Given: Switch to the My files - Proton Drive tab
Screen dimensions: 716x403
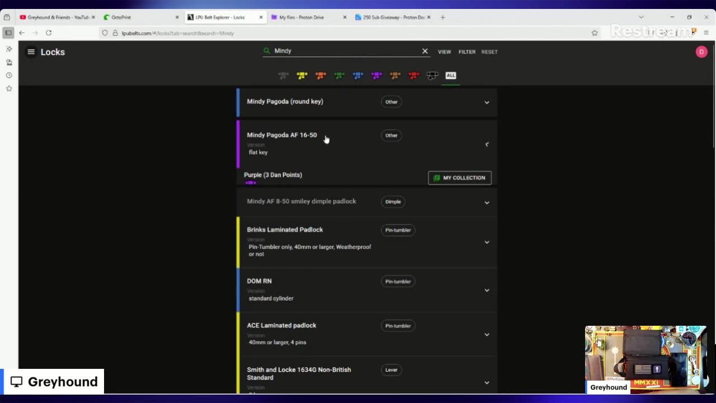Looking at the screenshot, I should coord(308,17).
